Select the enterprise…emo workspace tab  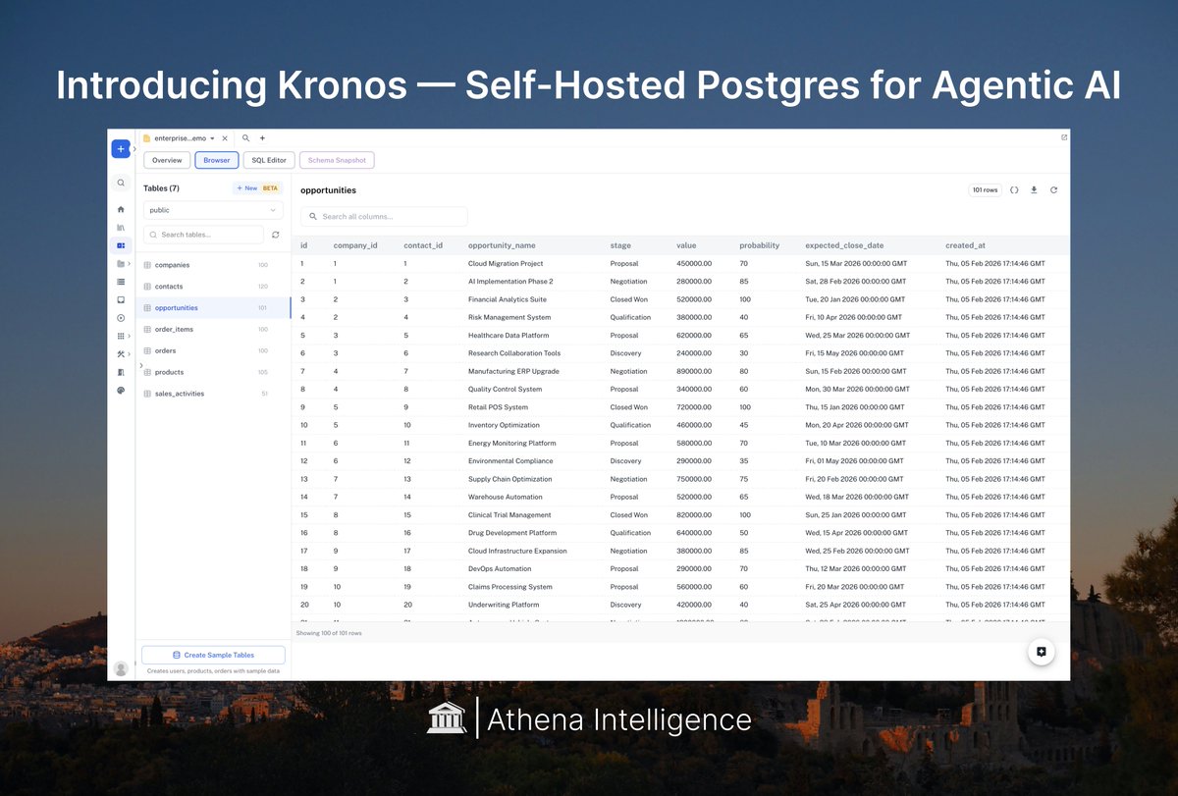point(180,138)
